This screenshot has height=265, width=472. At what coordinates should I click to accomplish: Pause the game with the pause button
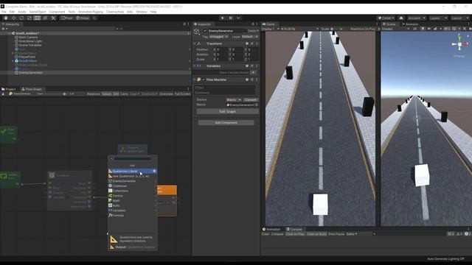tap(231, 18)
